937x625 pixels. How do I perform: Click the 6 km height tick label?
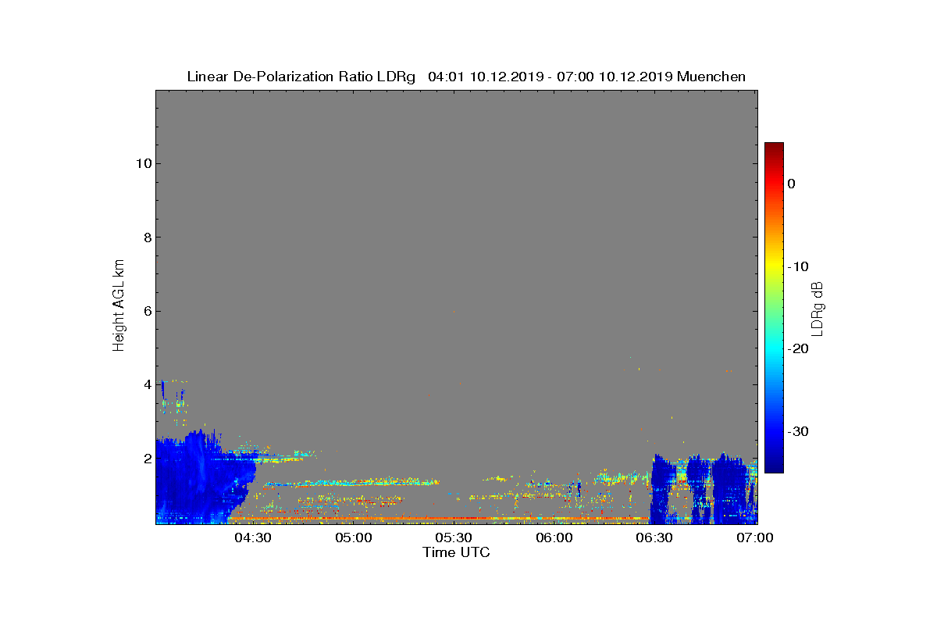(146, 311)
